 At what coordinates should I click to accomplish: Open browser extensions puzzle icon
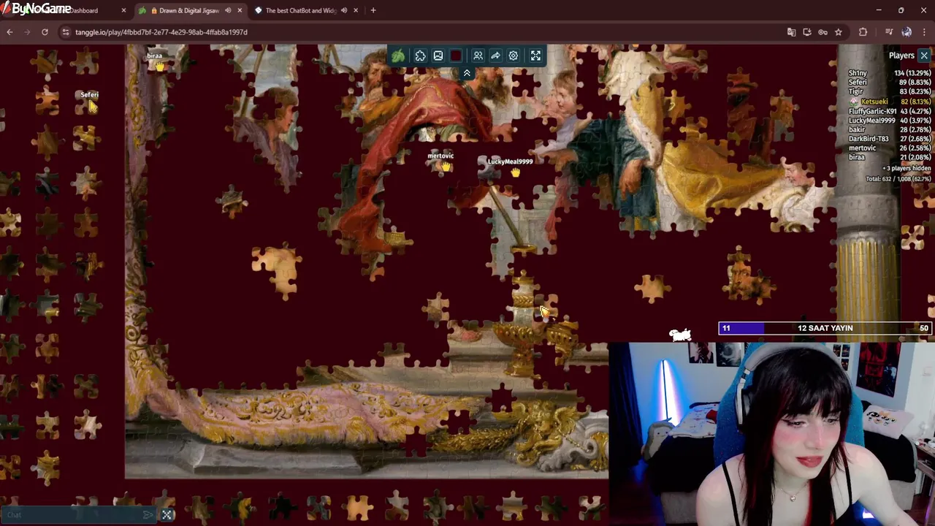(863, 32)
